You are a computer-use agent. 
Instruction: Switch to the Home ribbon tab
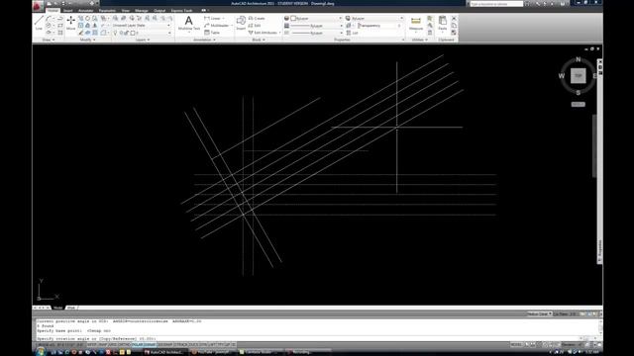(x=53, y=11)
